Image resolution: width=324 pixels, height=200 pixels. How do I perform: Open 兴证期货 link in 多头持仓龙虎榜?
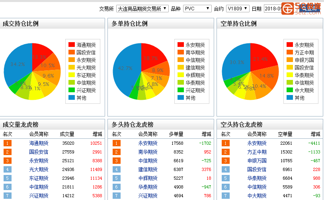tap(148, 196)
